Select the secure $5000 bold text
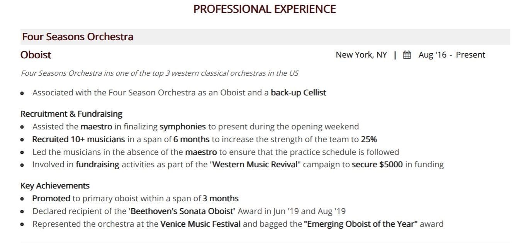The width and height of the screenshot is (531, 243). (377, 165)
